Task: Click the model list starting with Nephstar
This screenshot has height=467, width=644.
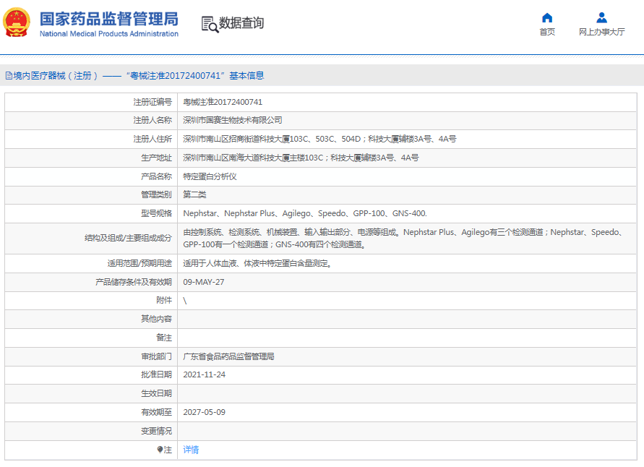Action: (304, 213)
